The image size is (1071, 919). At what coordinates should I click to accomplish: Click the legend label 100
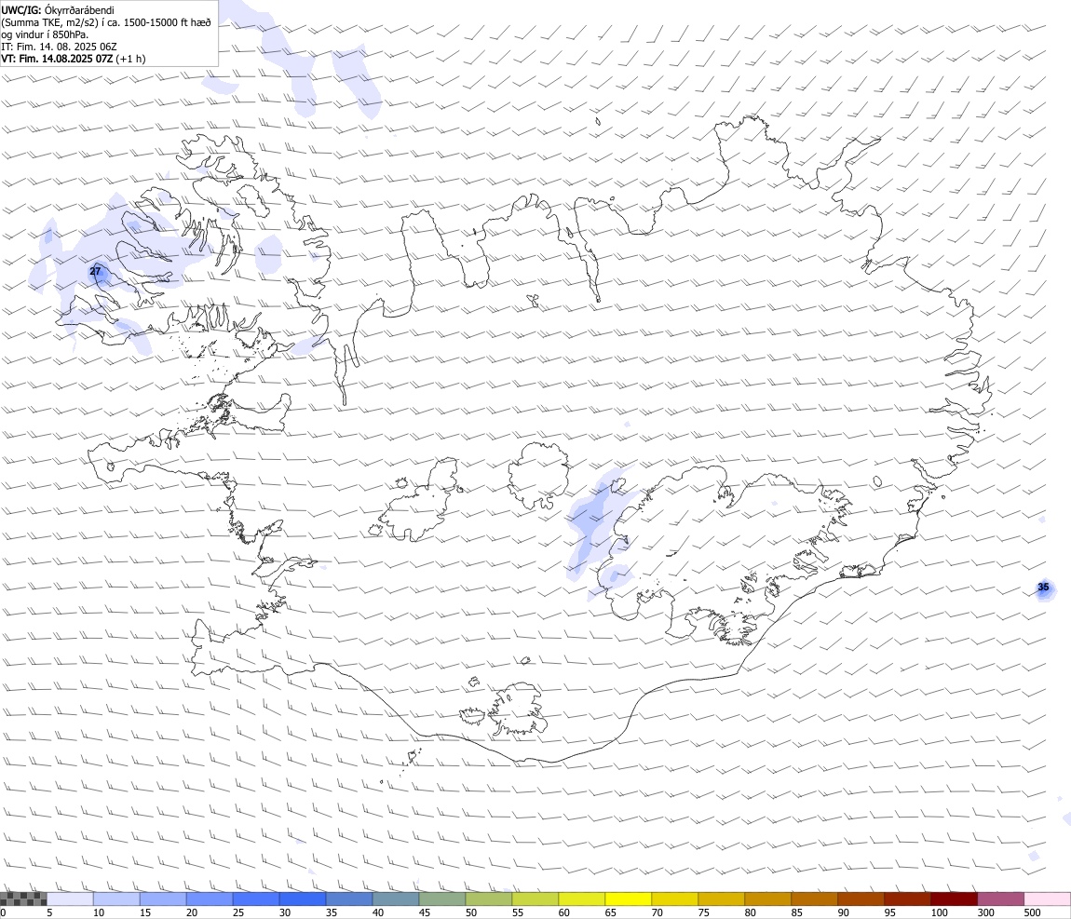click(939, 912)
